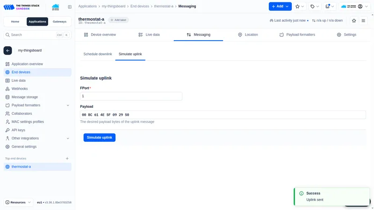Image resolution: width=374 pixels, height=210 pixels.
Task: Click the thermostat-a device icon in sidebar
Action: tap(7, 167)
